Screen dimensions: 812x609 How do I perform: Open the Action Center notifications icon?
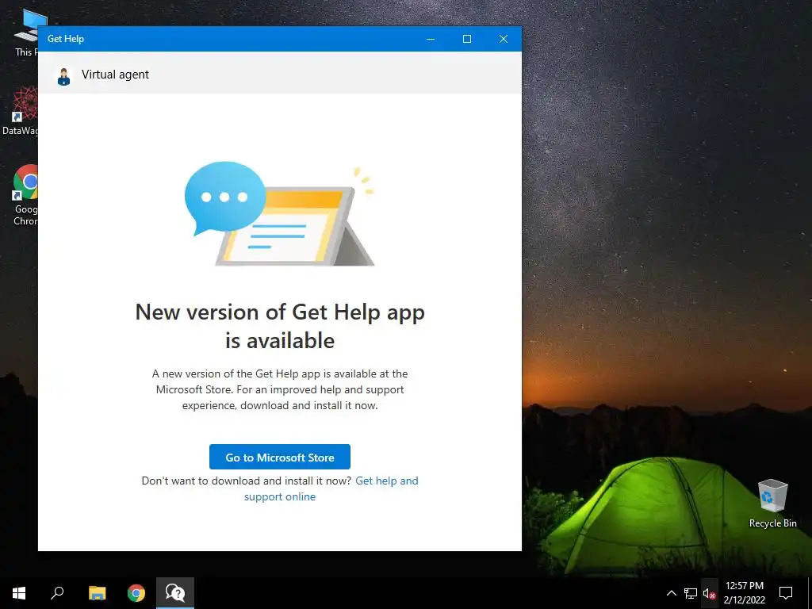[786, 593]
